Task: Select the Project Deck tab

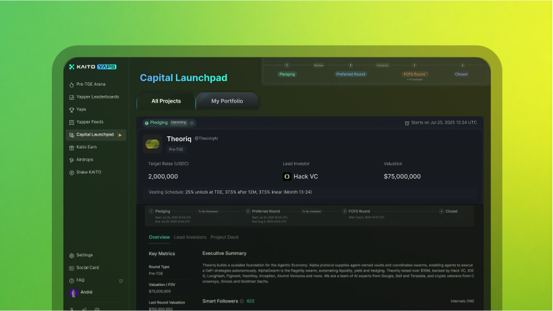Action: pos(225,237)
